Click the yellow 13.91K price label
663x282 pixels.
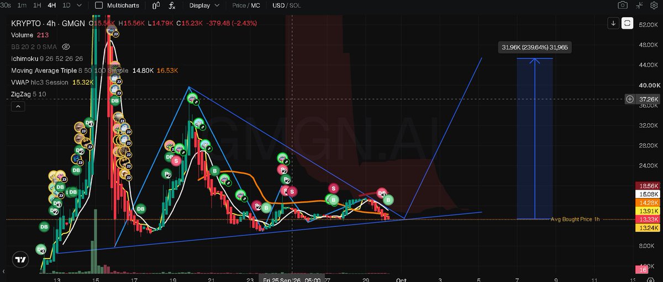click(648, 211)
